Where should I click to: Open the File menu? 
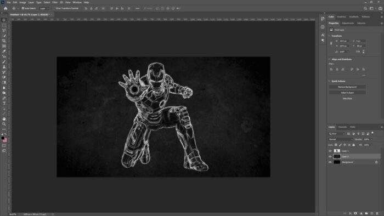[x=9, y=2]
